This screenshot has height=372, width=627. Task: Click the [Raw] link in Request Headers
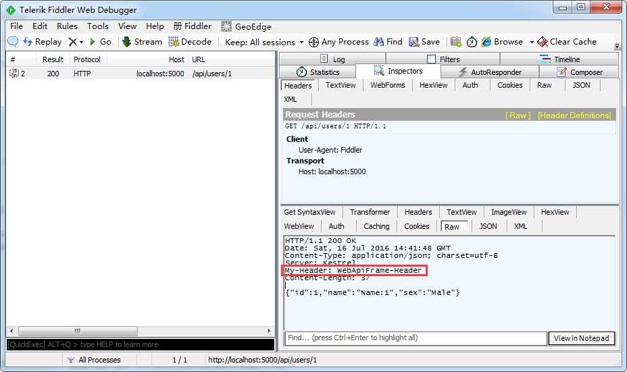(518, 115)
